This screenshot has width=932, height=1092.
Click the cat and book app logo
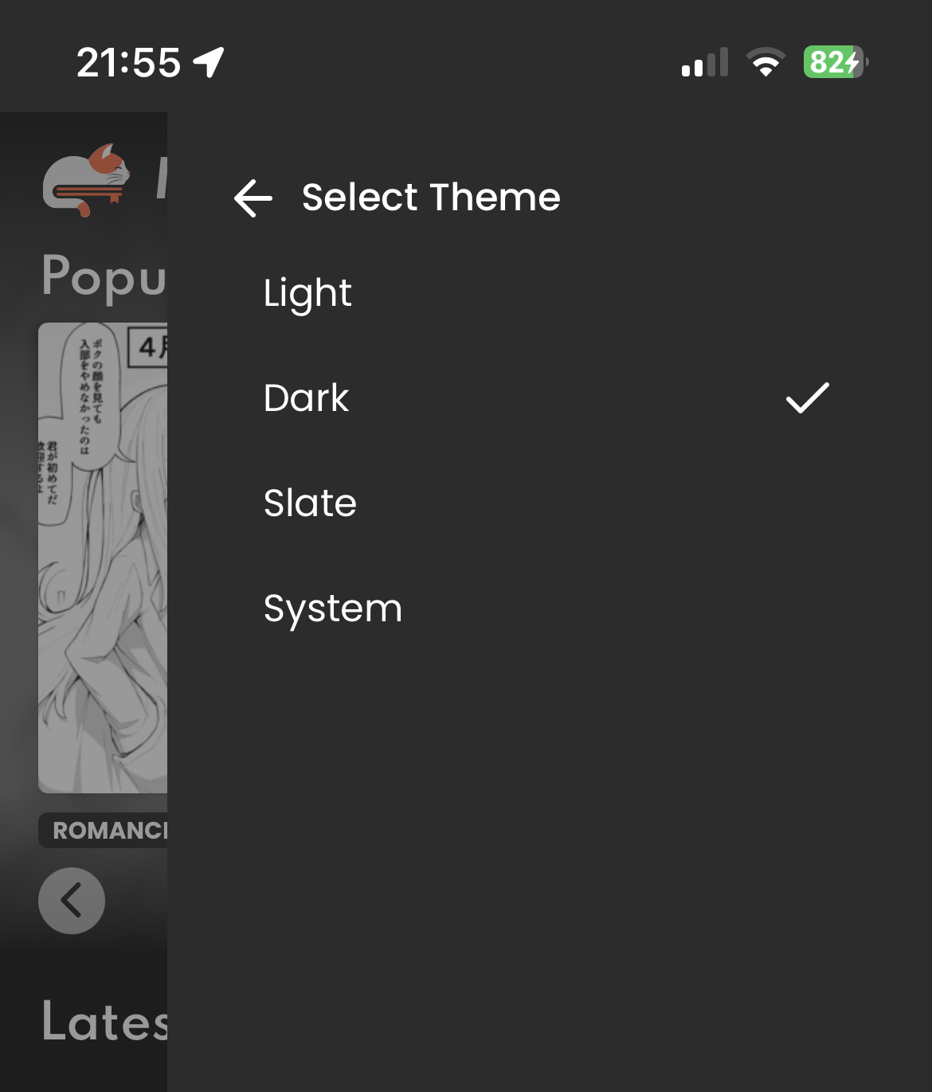pyautogui.click(x=86, y=180)
